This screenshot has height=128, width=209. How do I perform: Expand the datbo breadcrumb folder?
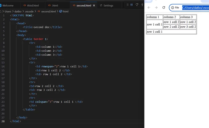(18, 11)
